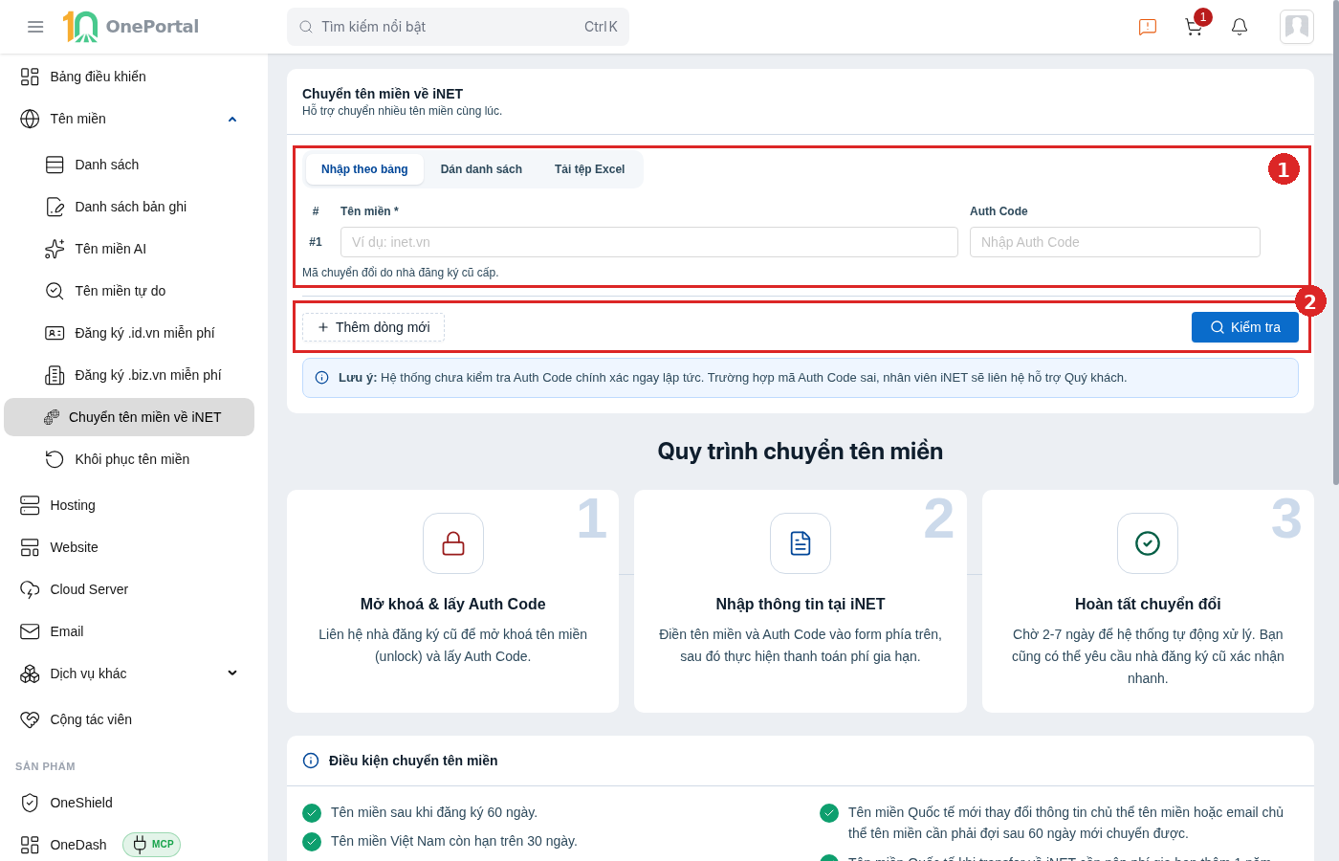Collapse the Tên miền menu chevron
Image resolution: width=1339 pixels, height=861 pixels.
click(x=232, y=119)
